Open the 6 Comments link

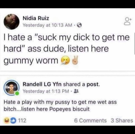[90, 121]
